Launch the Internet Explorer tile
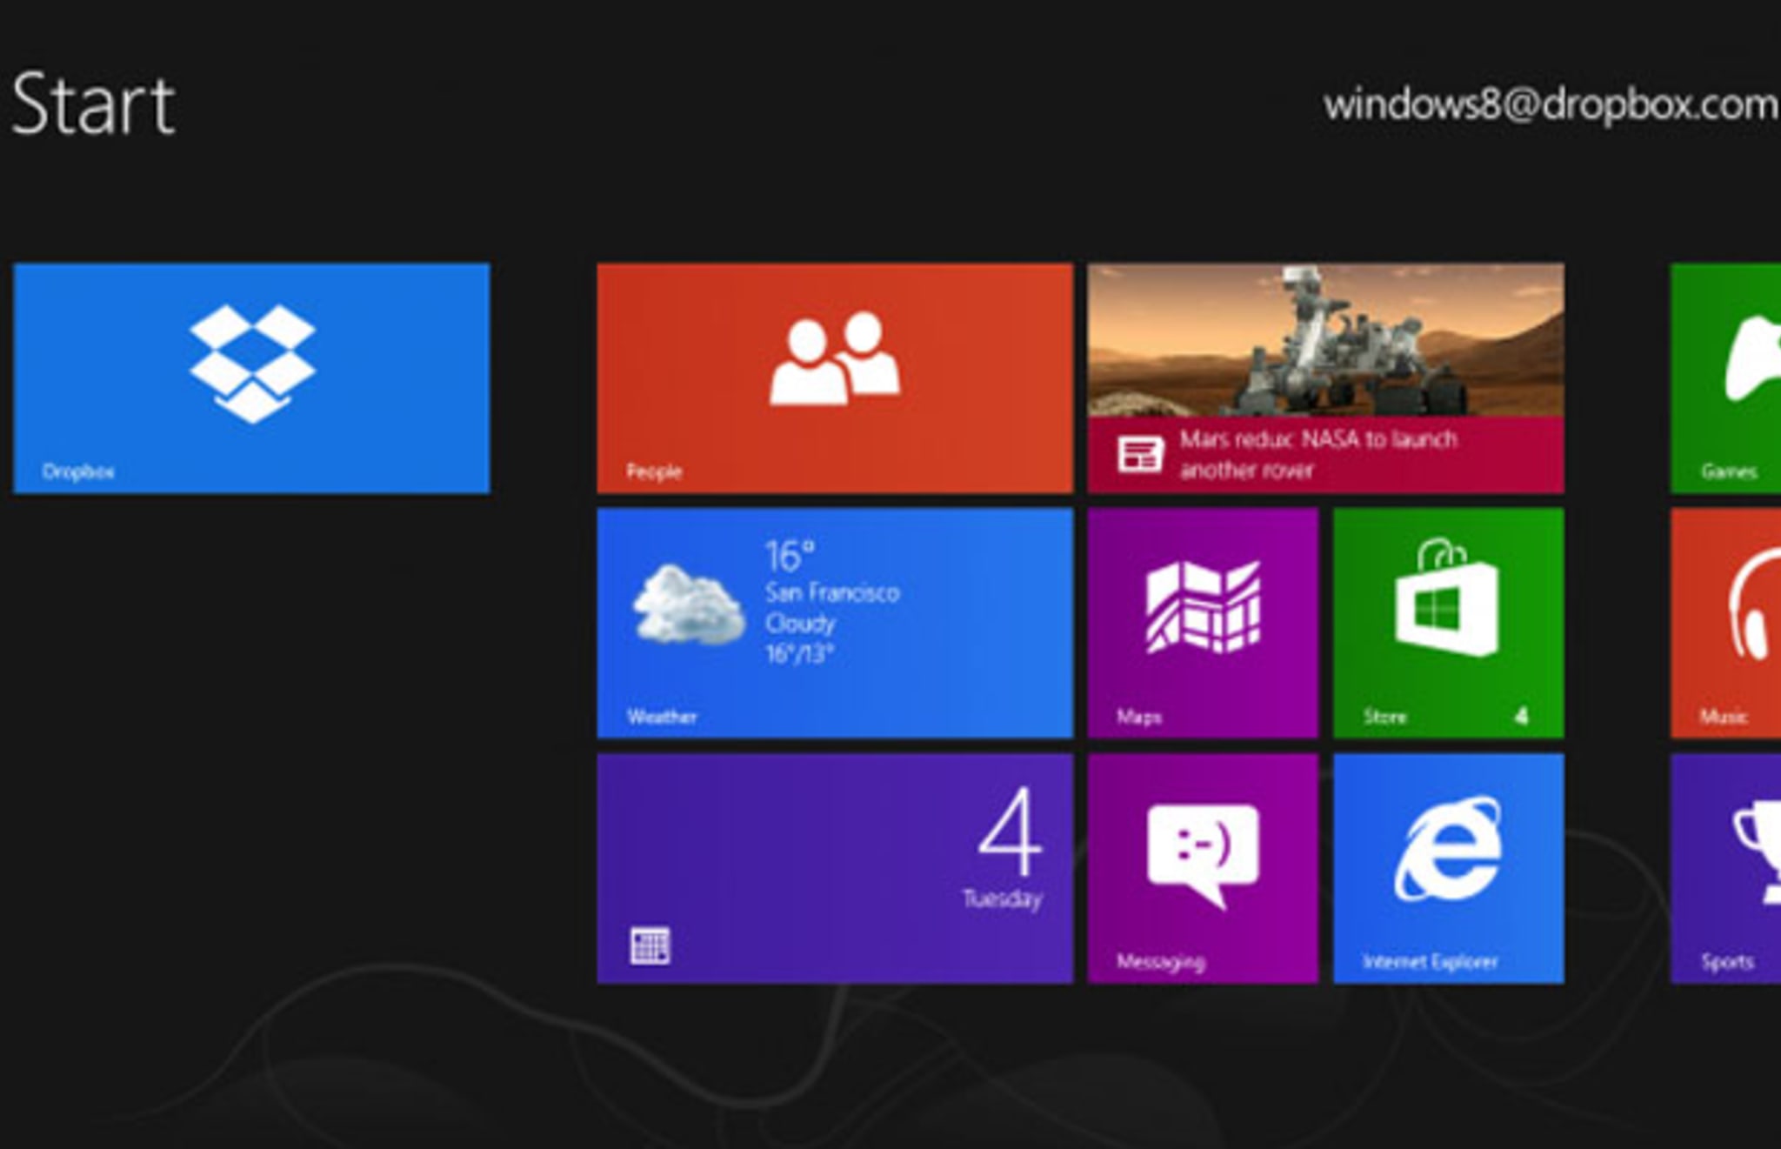This screenshot has width=1781, height=1149. pos(1448,869)
